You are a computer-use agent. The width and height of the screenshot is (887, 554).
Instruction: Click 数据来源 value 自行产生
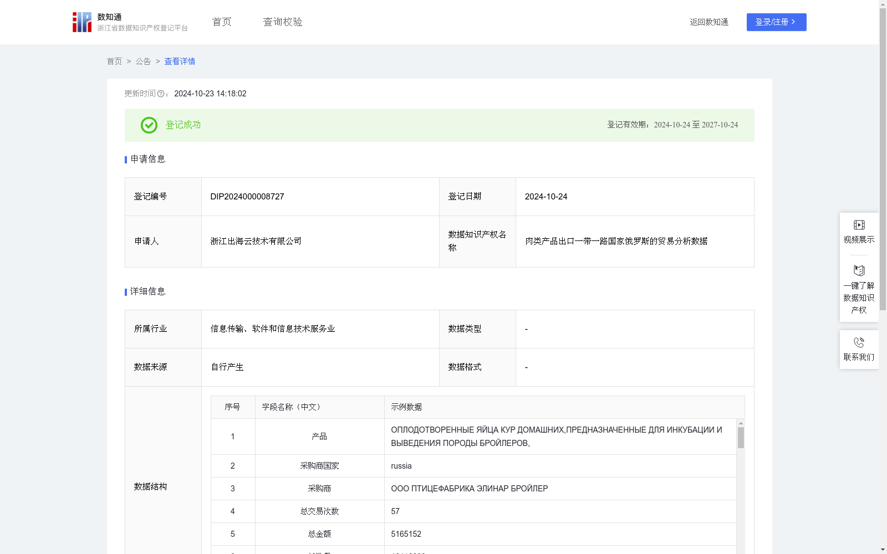coord(227,367)
